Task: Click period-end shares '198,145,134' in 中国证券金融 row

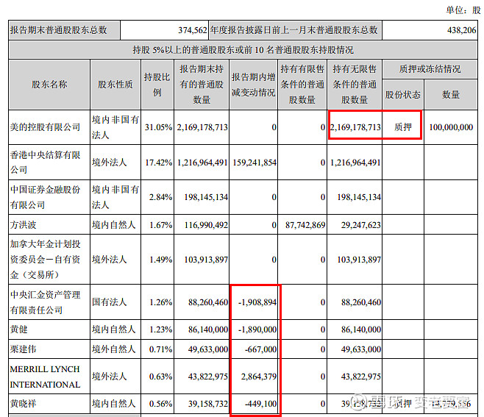Action: tap(206, 197)
